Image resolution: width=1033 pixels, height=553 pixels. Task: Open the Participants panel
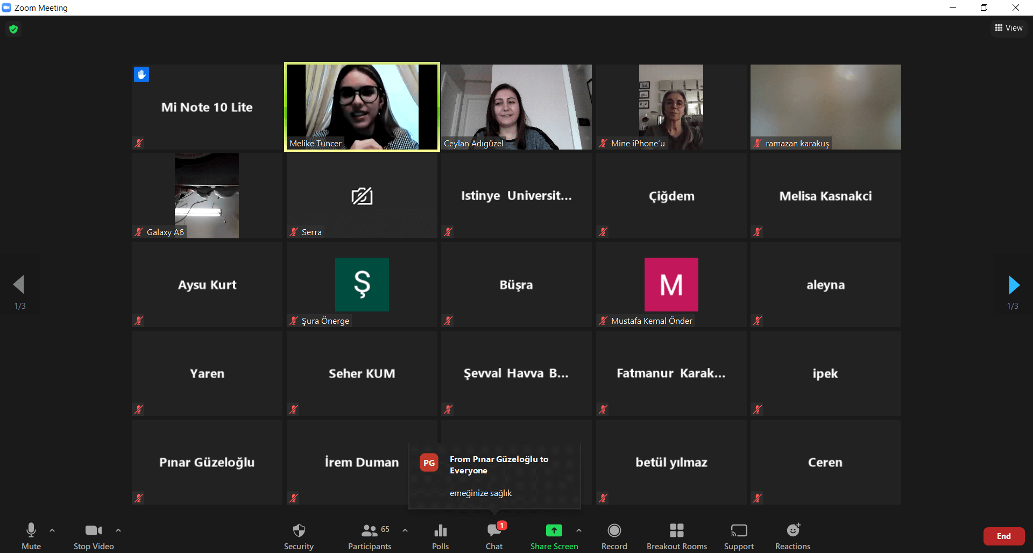370,536
